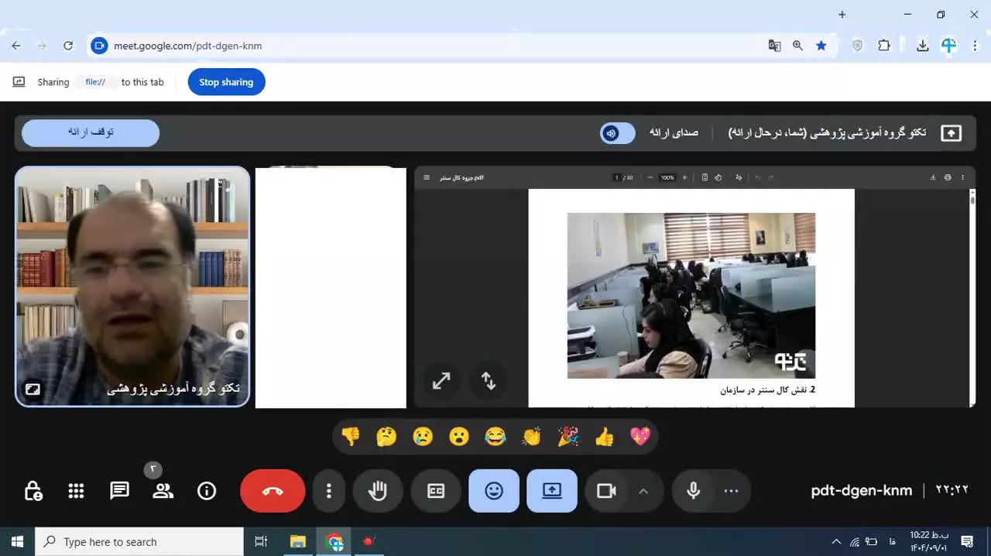Open the in-call chat panel
Screen dimensions: 991x556
click(x=119, y=491)
